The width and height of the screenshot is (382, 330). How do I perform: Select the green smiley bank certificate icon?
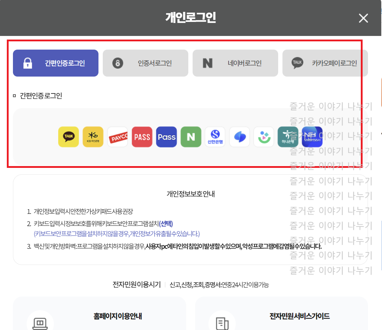(x=264, y=137)
